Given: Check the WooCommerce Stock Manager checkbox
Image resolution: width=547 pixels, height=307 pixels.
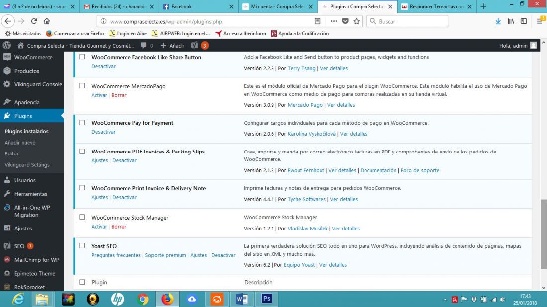Looking at the screenshot, I should (x=82, y=217).
